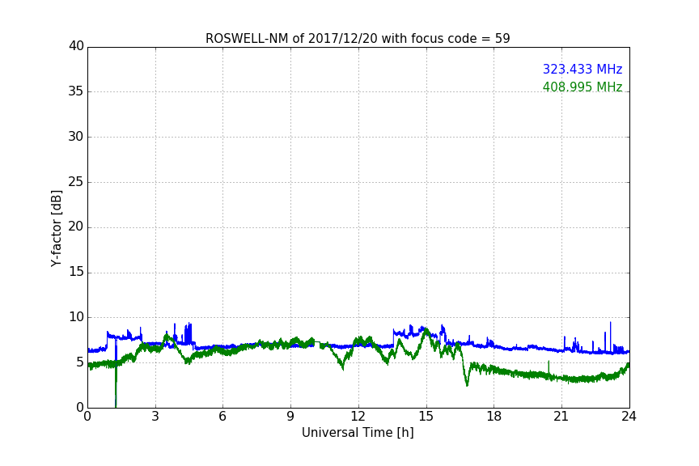The height and width of the screenshot is (466, 699).
Task: Click the x-axis tick label '21'
Action: (x=561, y=417)
